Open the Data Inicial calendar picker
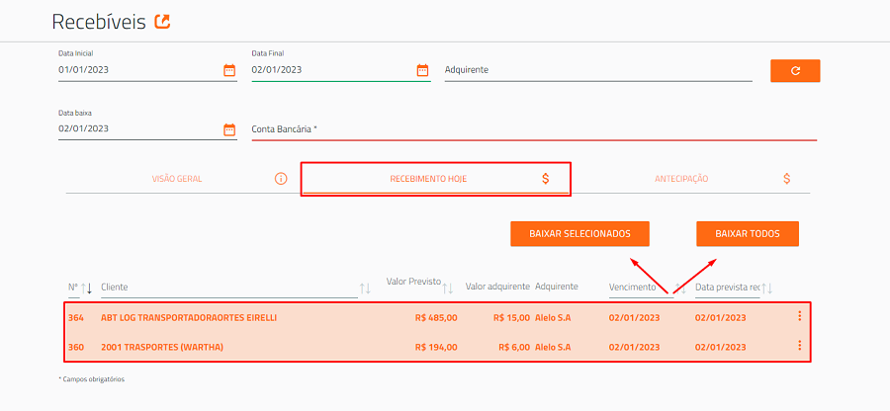This screenshot has width=890, height=411. (x=229, y=70)
